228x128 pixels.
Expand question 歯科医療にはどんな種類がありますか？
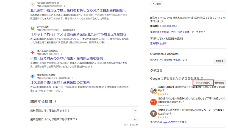point(134,119)
